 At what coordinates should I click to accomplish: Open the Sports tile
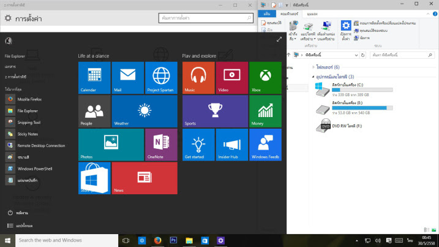(216, 112)
